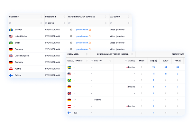The height and width of the screenshot is (129, 193).
Task: Click warning triangle beside first youtube.com link
Action: tap(90, 30)
